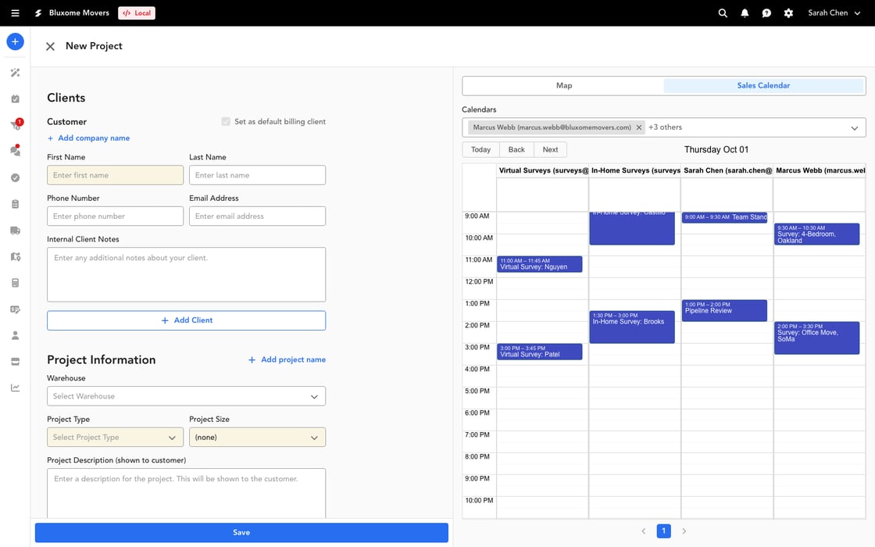Expand the Calendars selector chevron
This screenshot has height=547, width=875.
click(855, 128)
